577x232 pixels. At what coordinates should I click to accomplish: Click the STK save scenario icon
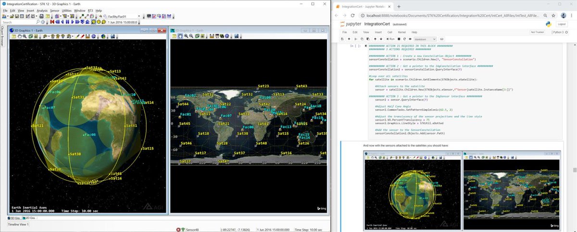(x=17, y=16)
